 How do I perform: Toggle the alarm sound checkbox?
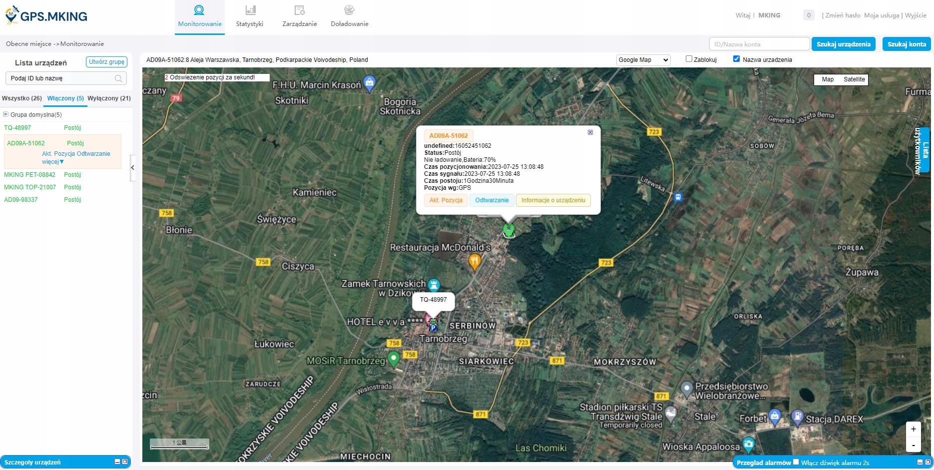pyautogui.click(x=796, y=462)
